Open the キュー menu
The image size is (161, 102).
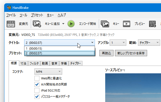tap(50, 15)
